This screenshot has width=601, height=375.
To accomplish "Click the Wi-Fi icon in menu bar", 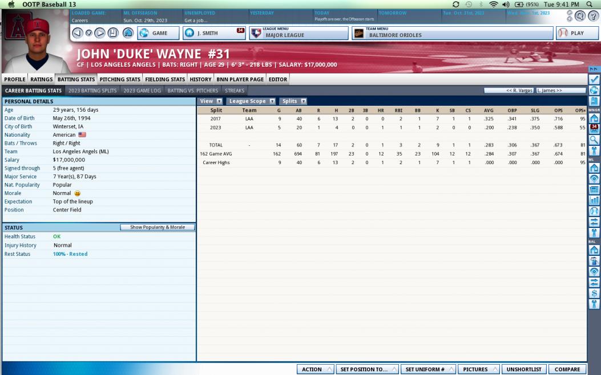I will pyautogui.click(x=494, y=4).
